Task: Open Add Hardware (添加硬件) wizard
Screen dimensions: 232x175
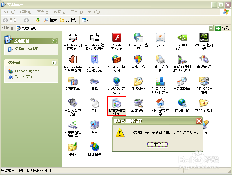Action: coord(138,105)
